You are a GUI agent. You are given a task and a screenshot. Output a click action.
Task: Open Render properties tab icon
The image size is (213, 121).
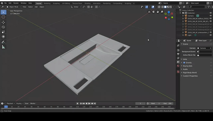click(178, 50)
